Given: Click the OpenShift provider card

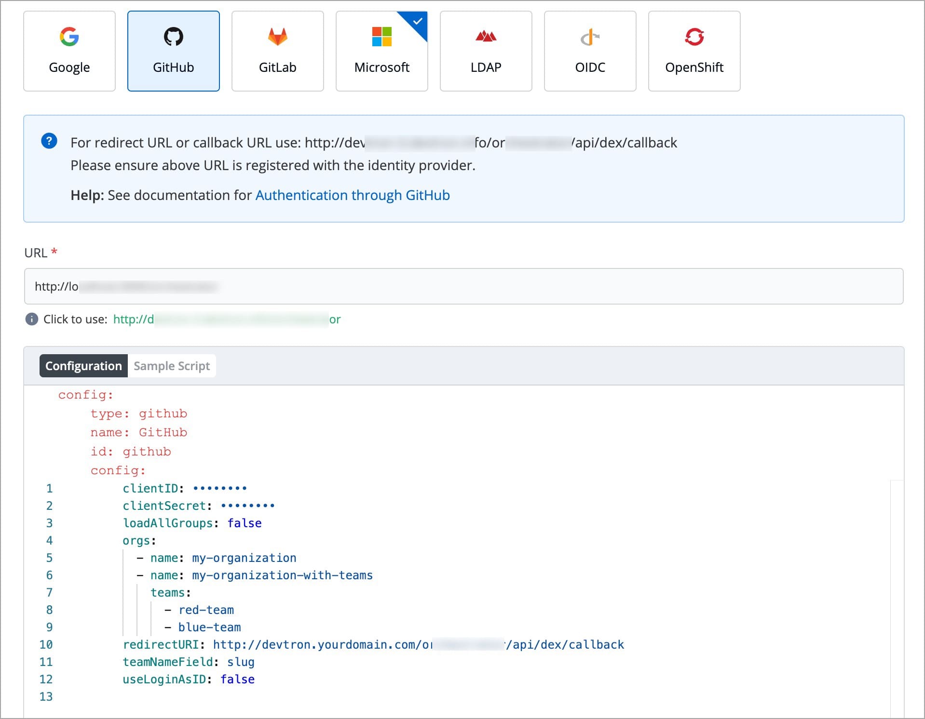Looking at the screenshot, I should click(694, 51).
